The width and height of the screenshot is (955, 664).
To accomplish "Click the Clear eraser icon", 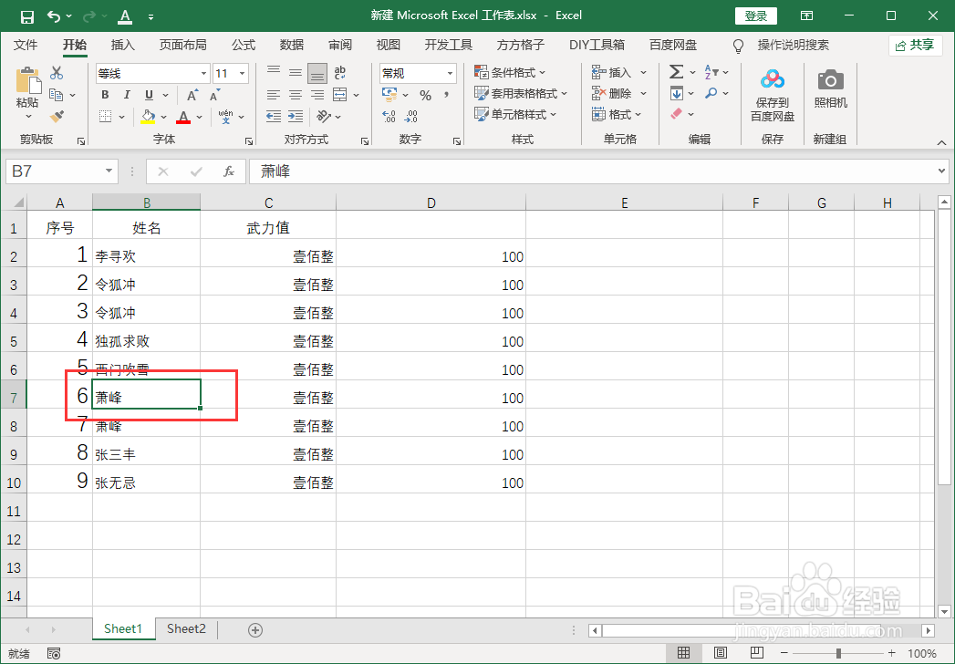I will [x=676, y=114].
